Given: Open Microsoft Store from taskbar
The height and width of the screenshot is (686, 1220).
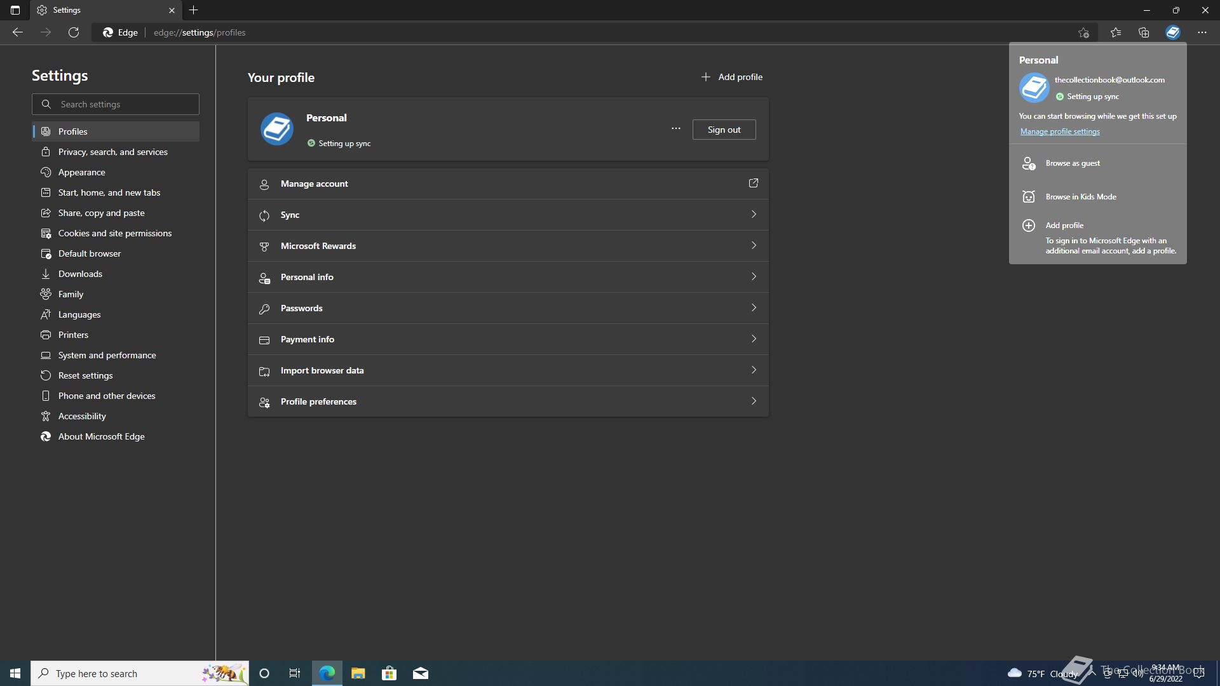Looking at the screenshot, I should (389, 673).
